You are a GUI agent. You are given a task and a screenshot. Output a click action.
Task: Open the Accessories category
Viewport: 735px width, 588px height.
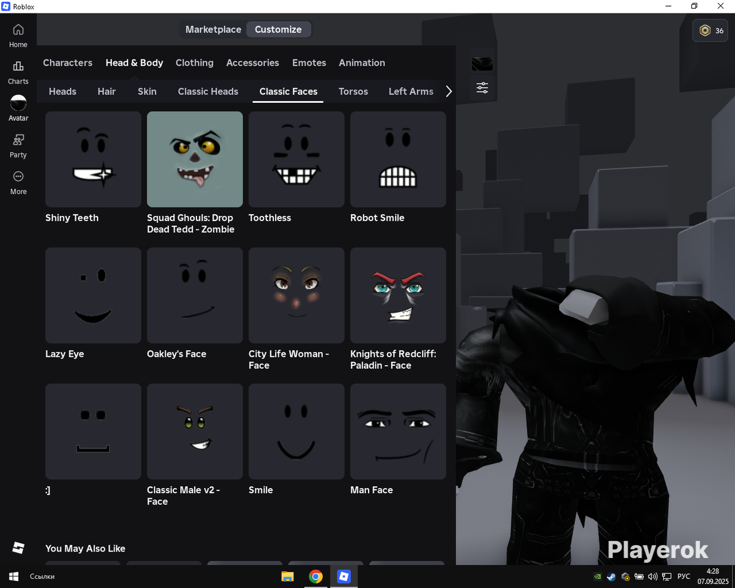(x=253, y=62)
